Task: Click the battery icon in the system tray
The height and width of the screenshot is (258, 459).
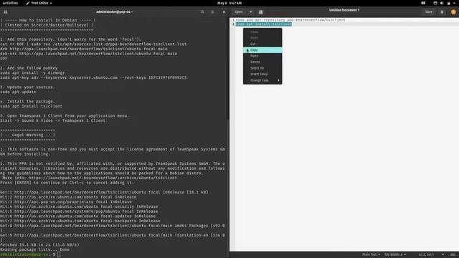Action: pos(448,3)
